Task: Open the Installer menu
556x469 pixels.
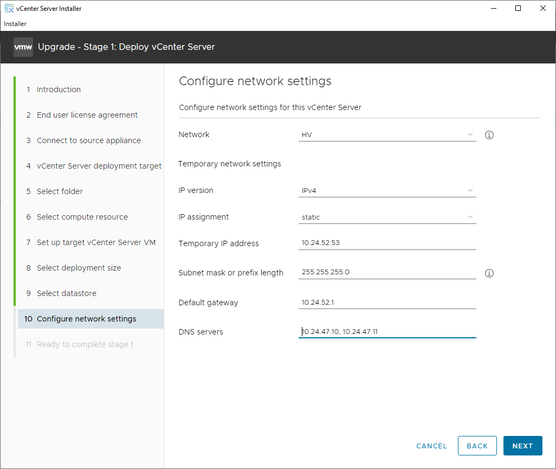Action: click(x=15, y=24)
